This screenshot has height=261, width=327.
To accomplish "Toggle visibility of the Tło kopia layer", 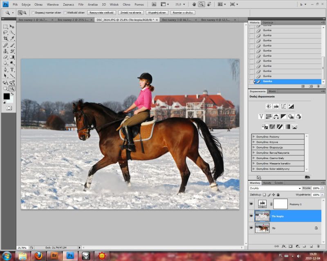I will pyautogui.click(x=251, y=216).
